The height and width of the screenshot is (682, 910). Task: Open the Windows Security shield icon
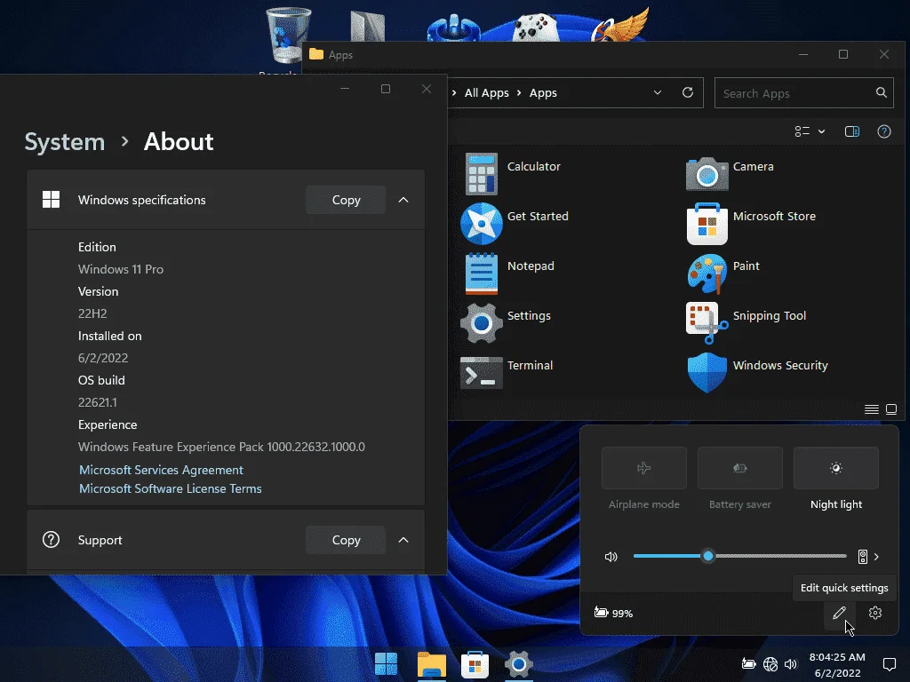tap(706, 373)
